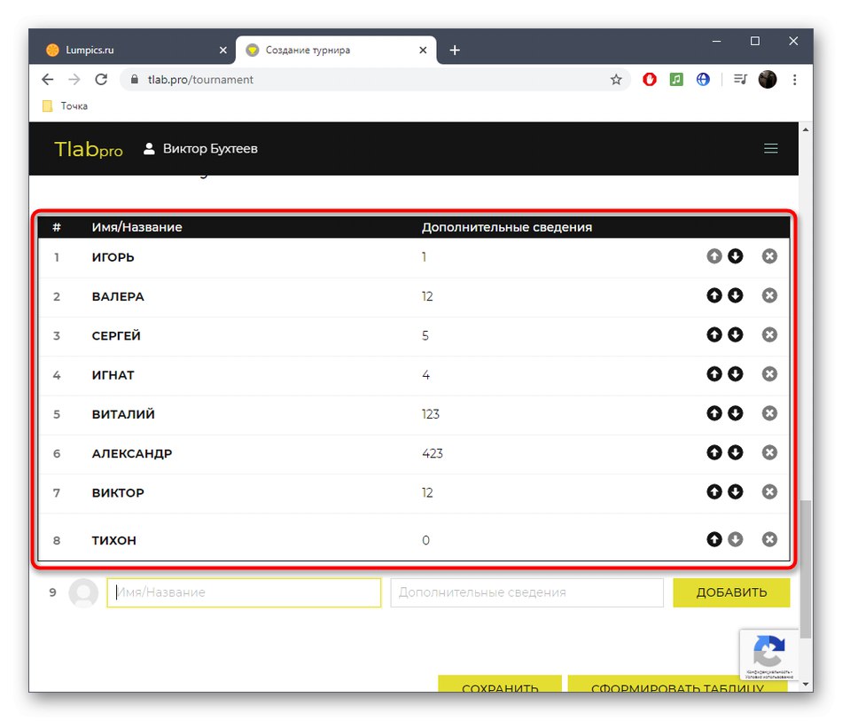Screen dimensions: 842x721
Task: Close the Lumpics.ru tab
Action: 222,50
